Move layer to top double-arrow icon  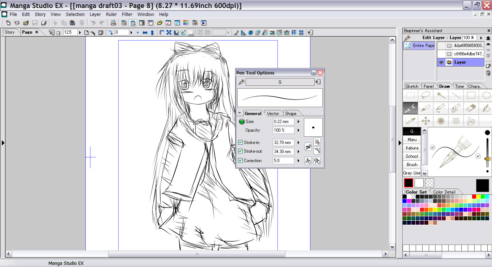click(488, 38)
